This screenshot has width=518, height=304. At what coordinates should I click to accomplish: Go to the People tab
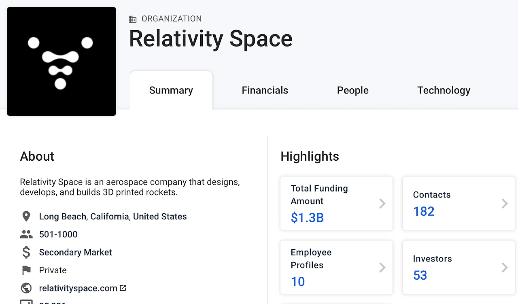pos(352,90)
